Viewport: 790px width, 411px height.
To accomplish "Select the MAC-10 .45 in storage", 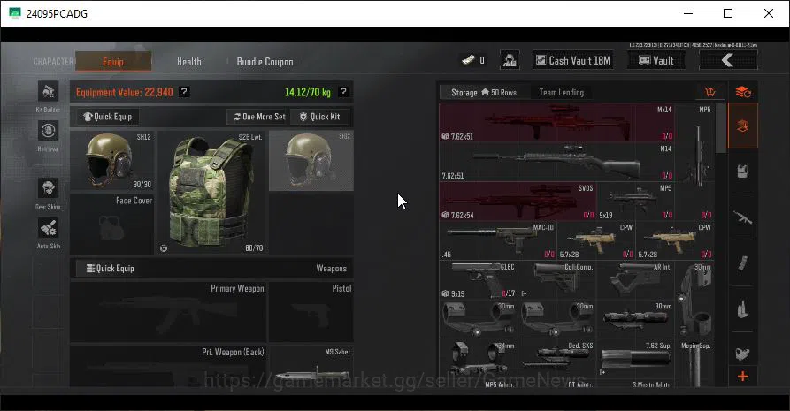I will click(x=498, y=240).
